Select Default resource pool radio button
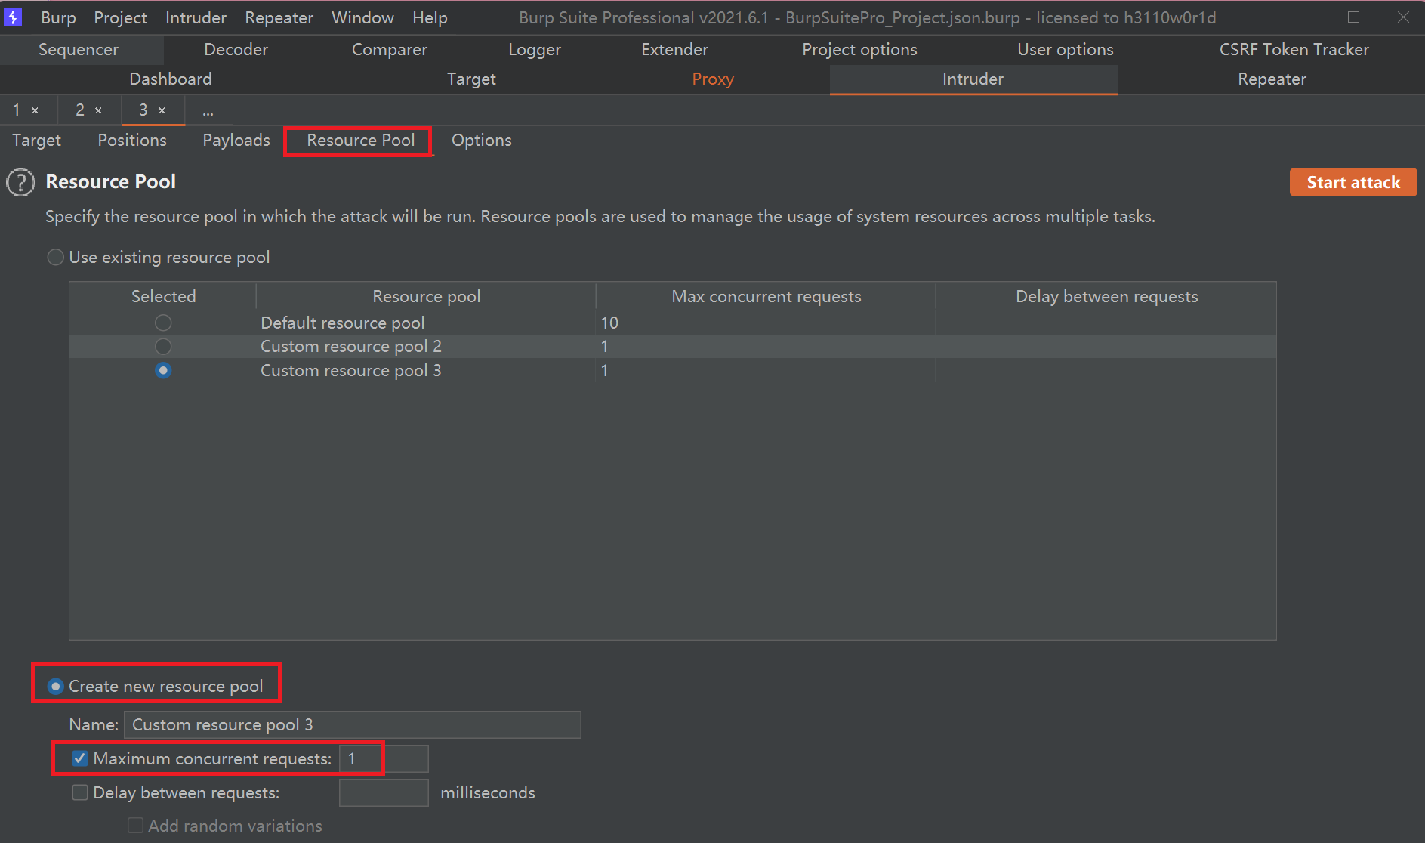Image resolution: width=1425 pixels, height=843 pixels. coord(163,323)
